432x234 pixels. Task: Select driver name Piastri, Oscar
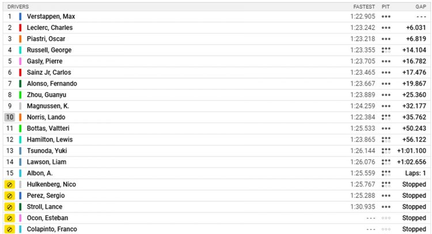(x=46, y=39)
